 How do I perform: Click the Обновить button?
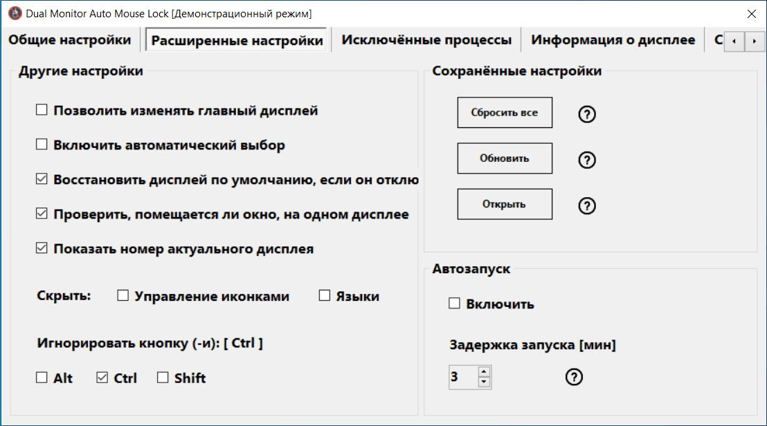coord(505,158)
